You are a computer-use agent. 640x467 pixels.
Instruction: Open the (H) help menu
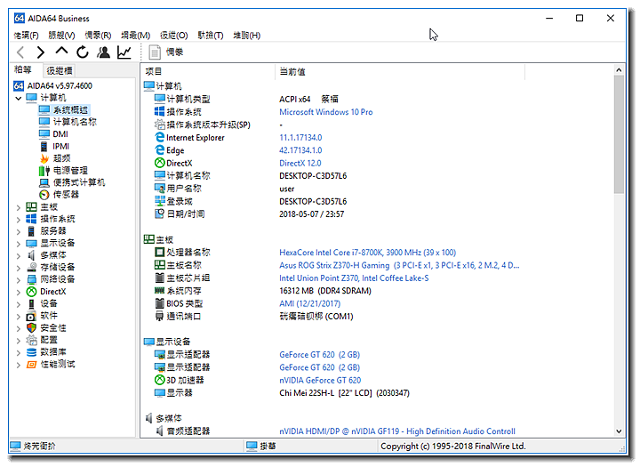point(247,36)
